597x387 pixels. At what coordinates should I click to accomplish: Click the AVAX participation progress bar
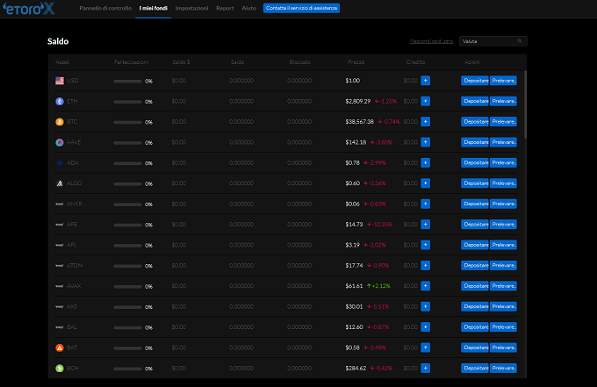[127, 286]
